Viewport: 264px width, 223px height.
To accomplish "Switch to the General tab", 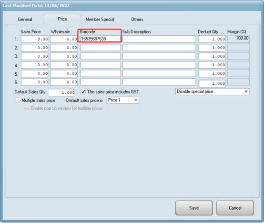I will (x=25, y=20).
